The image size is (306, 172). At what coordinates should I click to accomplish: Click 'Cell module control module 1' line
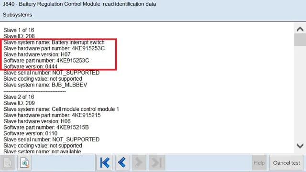[61, 109]
